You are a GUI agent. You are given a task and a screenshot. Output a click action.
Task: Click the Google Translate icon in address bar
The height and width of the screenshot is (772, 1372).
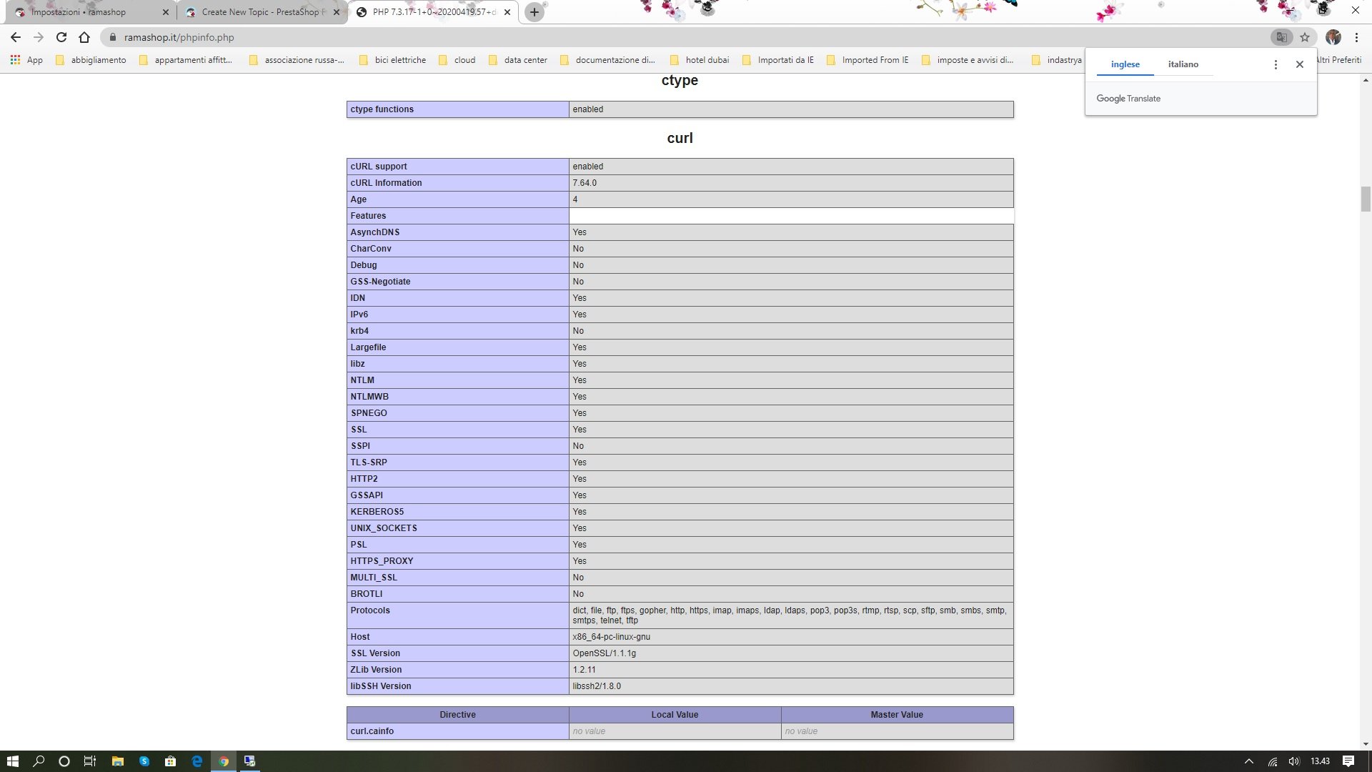1281,37
